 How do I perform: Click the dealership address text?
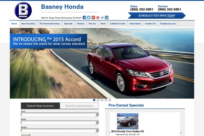click(61, 18)
